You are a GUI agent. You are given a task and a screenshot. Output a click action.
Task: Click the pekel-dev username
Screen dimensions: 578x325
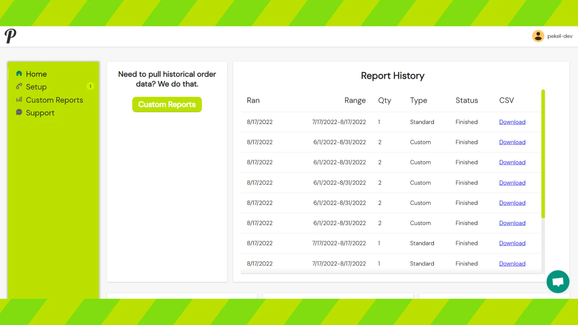click(x=560, y=36)
